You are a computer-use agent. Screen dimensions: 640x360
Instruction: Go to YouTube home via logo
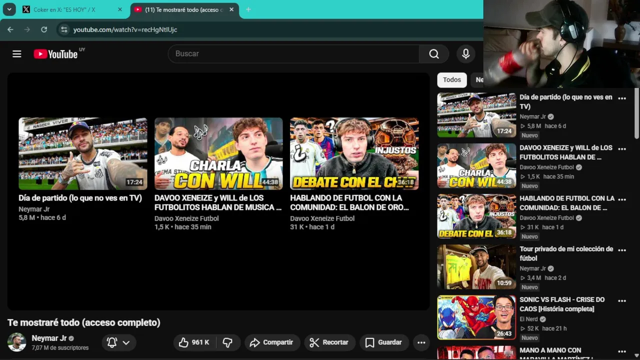55,54
